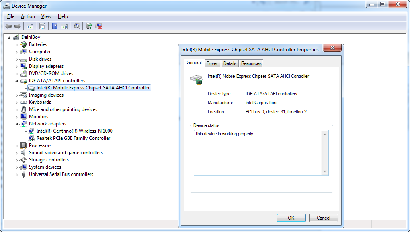Expand the Batteries node arrow
Image resolution: width=410 pixels, height=232 pixels.
coord(17,45)
